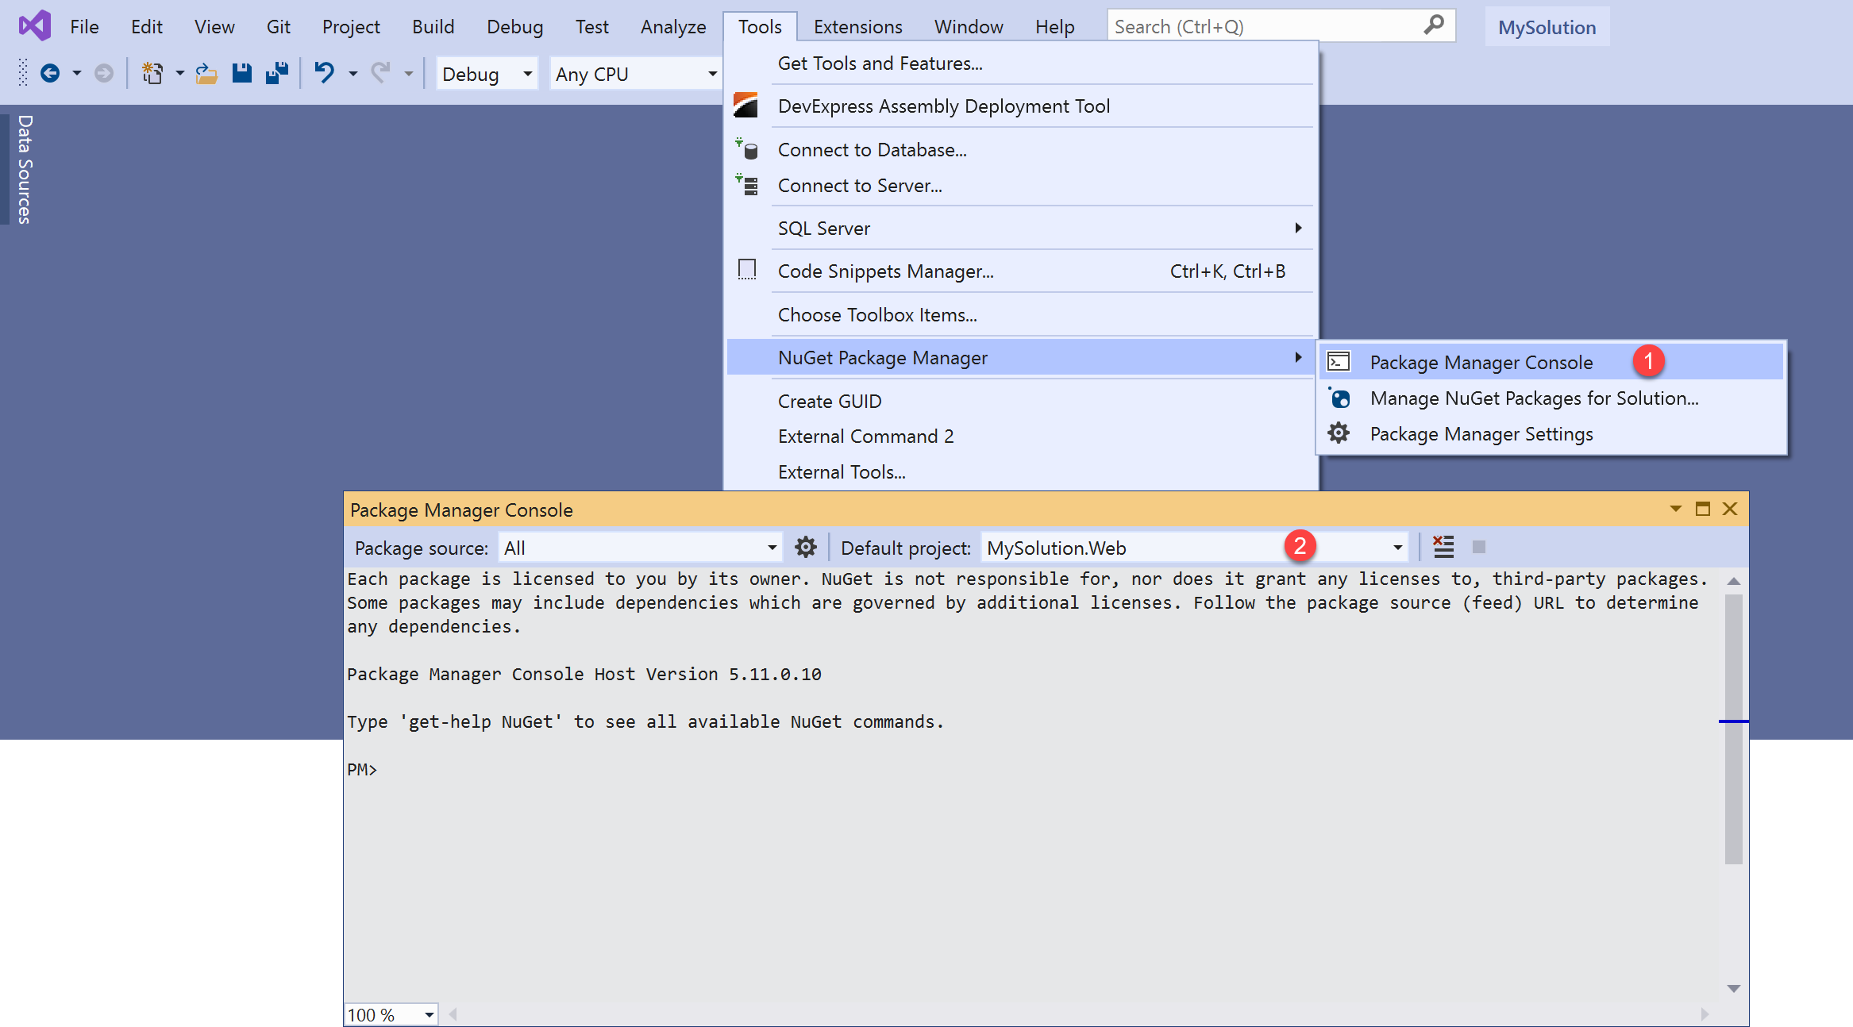Undo the last action
The width and height of the screenshot is (1853, 1027).
point(324,74)
